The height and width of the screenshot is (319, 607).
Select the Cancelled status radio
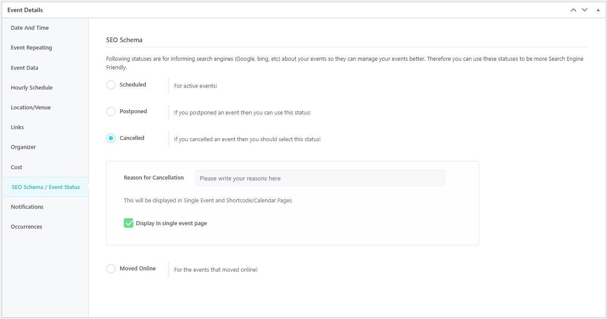tap(111, 138)
